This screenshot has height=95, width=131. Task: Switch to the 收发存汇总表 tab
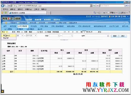[x=114, y=26]
